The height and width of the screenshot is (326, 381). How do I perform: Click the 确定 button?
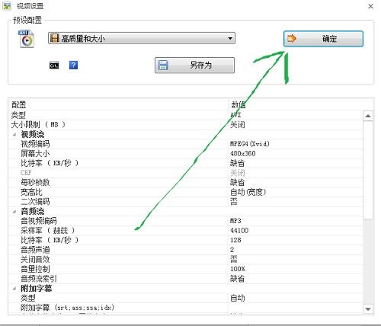323,39
